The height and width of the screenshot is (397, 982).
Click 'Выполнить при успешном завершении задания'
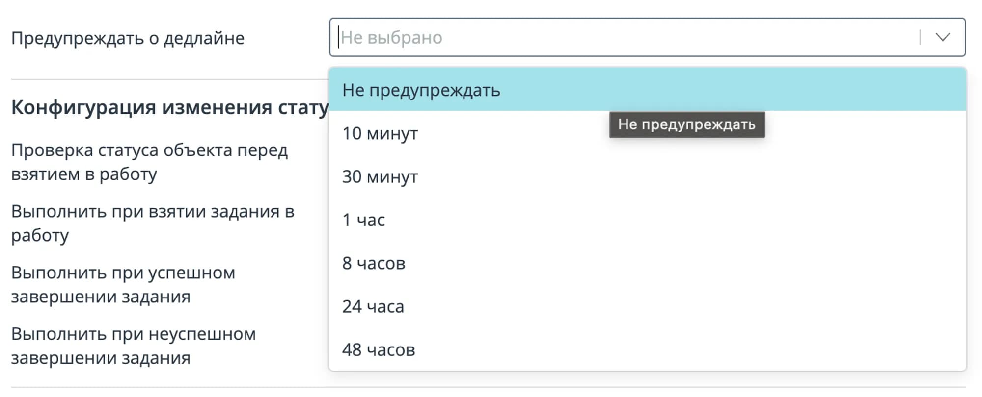(123, 284)
